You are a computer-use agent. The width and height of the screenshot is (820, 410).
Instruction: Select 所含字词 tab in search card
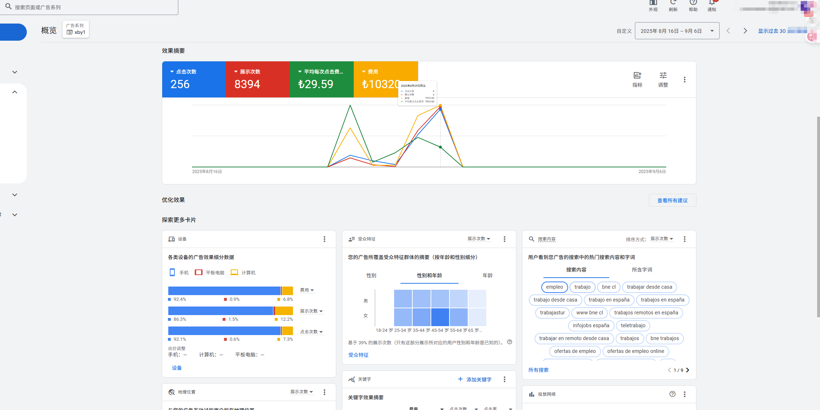click(x=642, y=270)
